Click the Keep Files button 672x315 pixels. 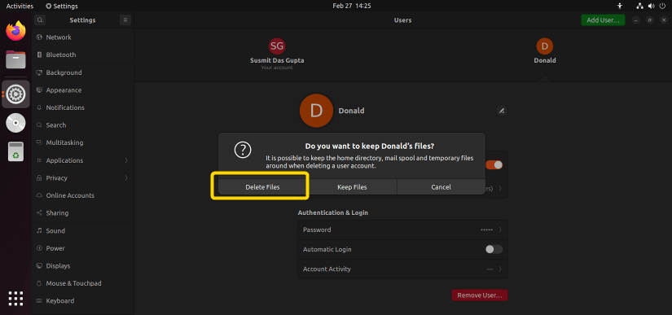[352, 187]
